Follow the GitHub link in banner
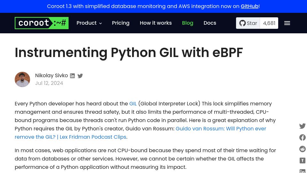The width and height of the screenshot is (307, 173). (x=249, y=6)
